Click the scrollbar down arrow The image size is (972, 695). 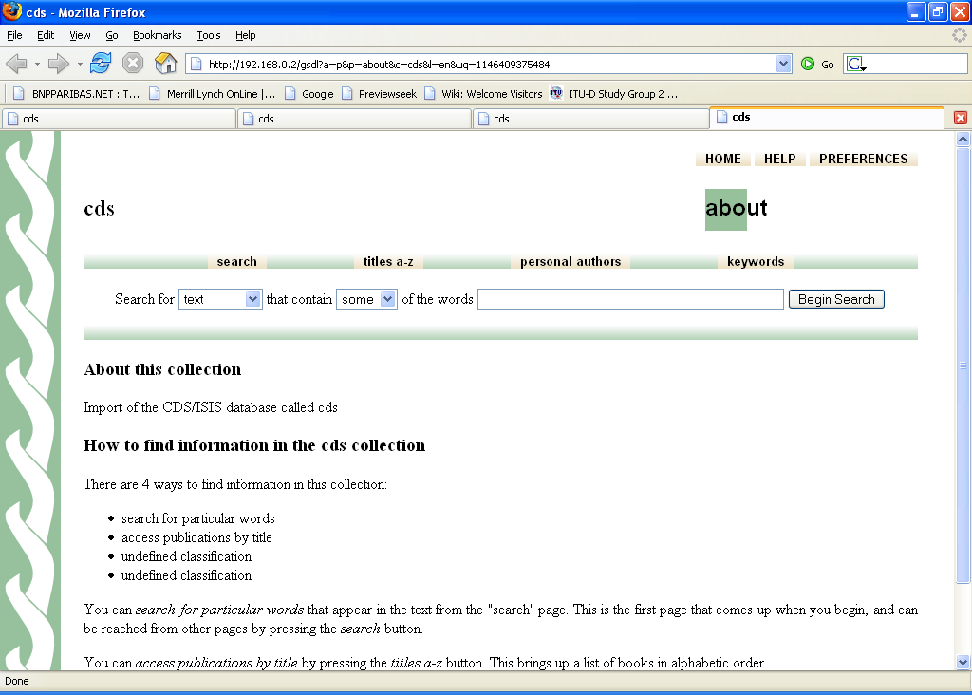963,662
